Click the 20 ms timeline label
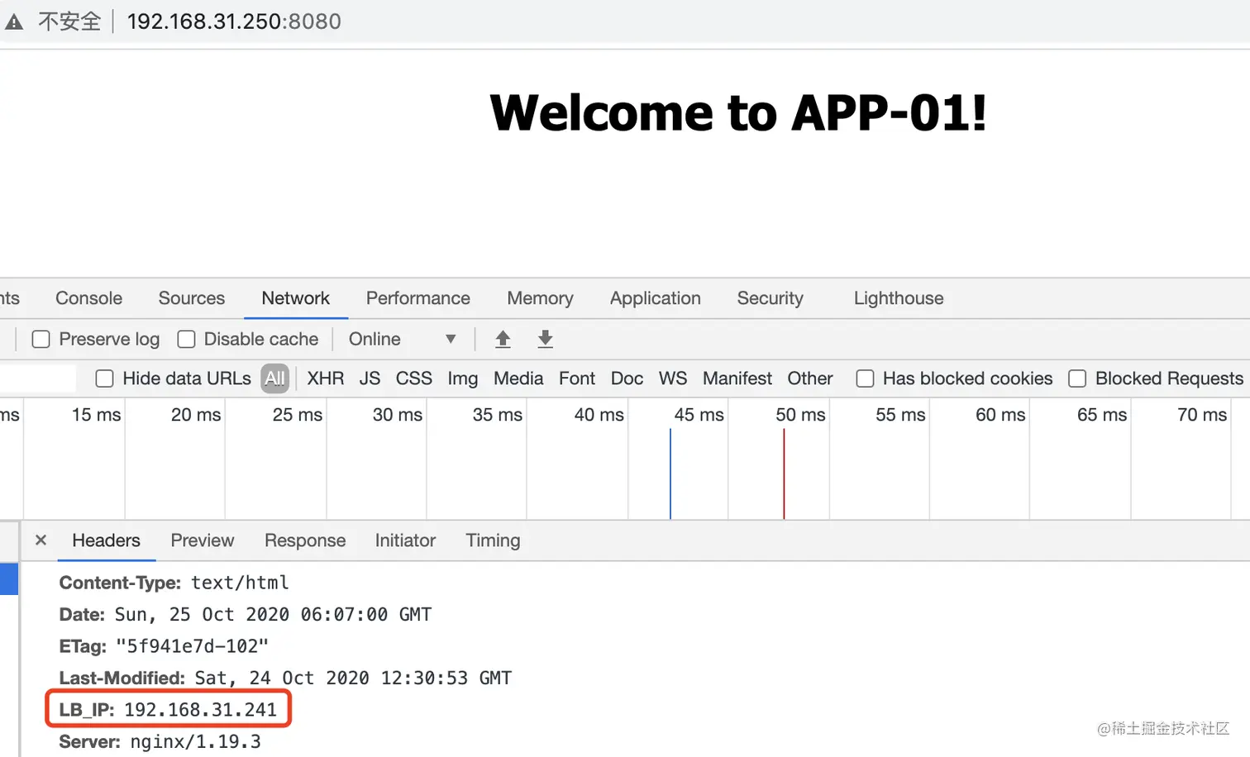Viewport: 1250px width, 757px height. [x=196, y=415]
